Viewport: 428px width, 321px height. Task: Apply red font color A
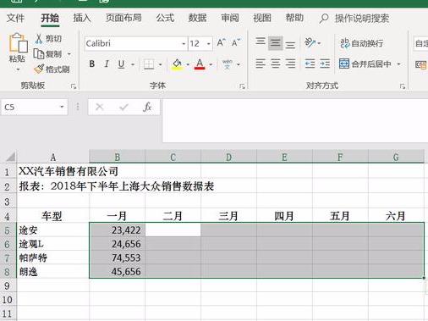(x=200, y=64)
